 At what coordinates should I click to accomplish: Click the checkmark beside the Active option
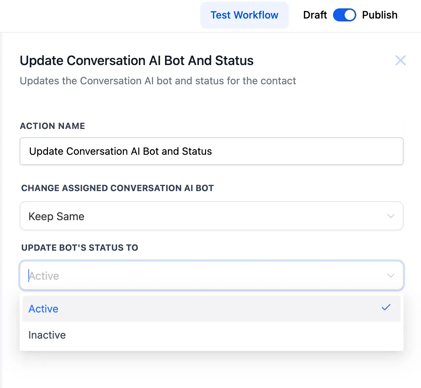pos(386,308)
